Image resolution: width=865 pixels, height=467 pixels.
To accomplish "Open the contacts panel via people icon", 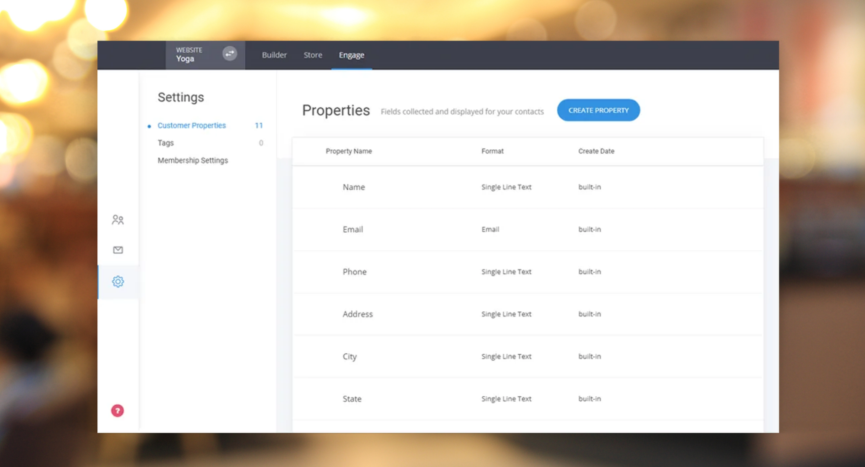I will click(117, 220).
